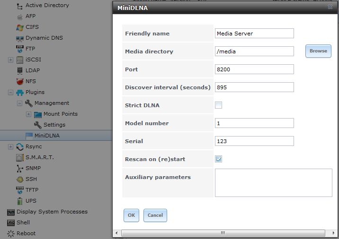Click the AFP service icon

click(20, 17)
